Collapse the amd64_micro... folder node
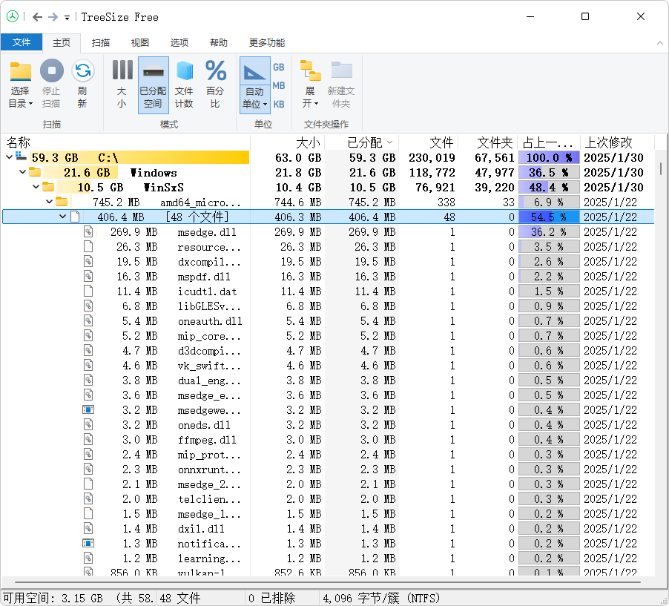 pyautogui.click(x=49, y=202)
